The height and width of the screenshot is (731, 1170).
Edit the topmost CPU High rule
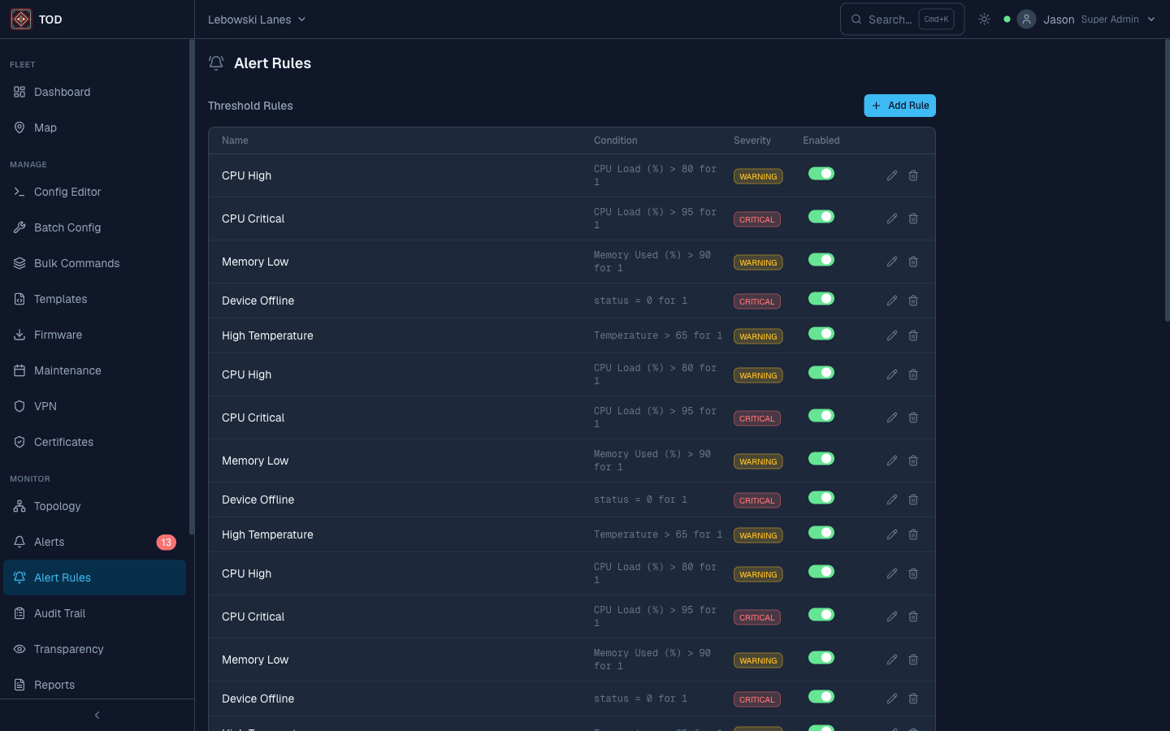tap(892, 175)
